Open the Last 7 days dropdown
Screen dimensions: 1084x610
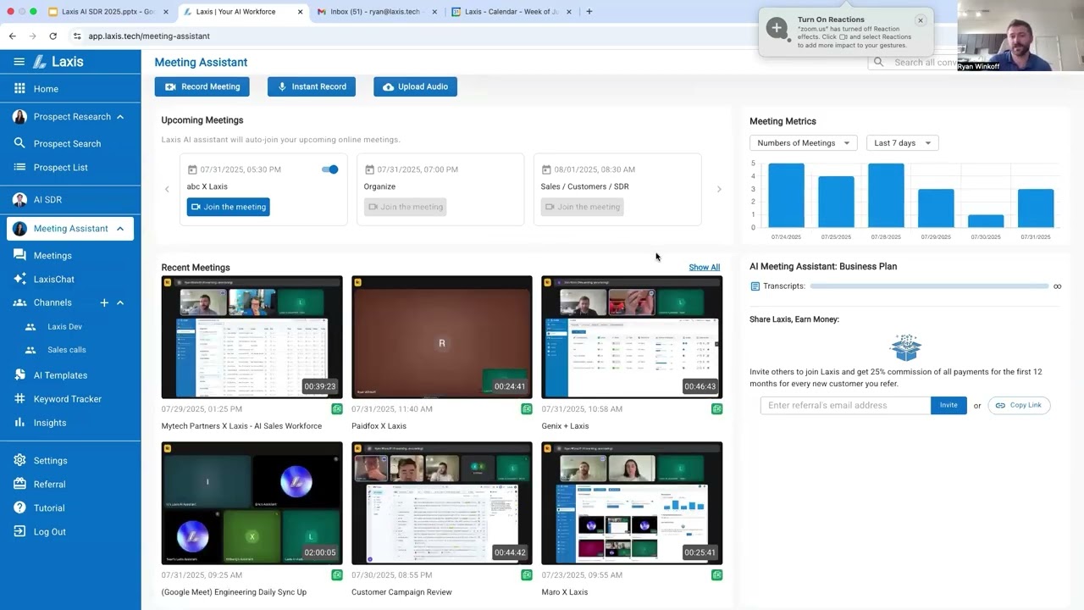click(x=902, y=143)
